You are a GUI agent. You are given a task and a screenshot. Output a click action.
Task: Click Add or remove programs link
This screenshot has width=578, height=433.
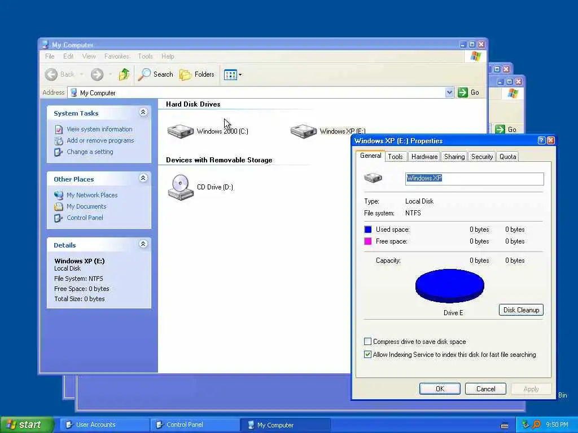coord(100,140)
